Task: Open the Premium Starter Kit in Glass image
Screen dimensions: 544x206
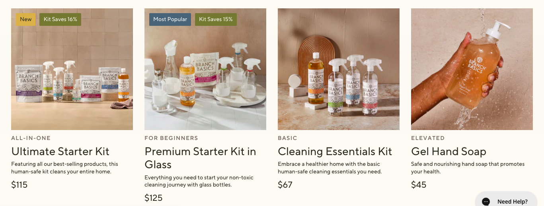Action: (205, 69)
